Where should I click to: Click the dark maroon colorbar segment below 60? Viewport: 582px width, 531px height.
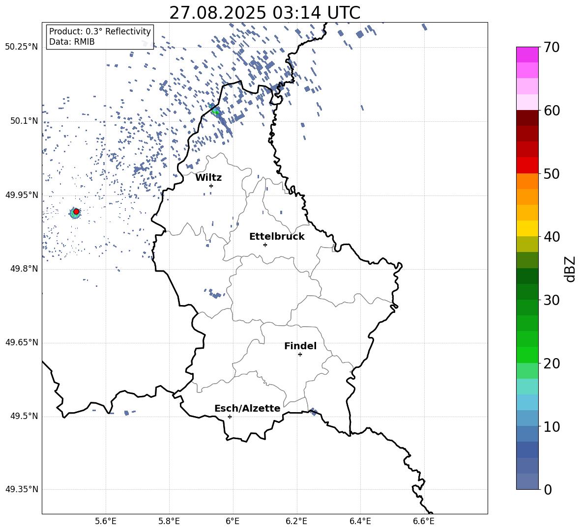[x=527, y=118]
